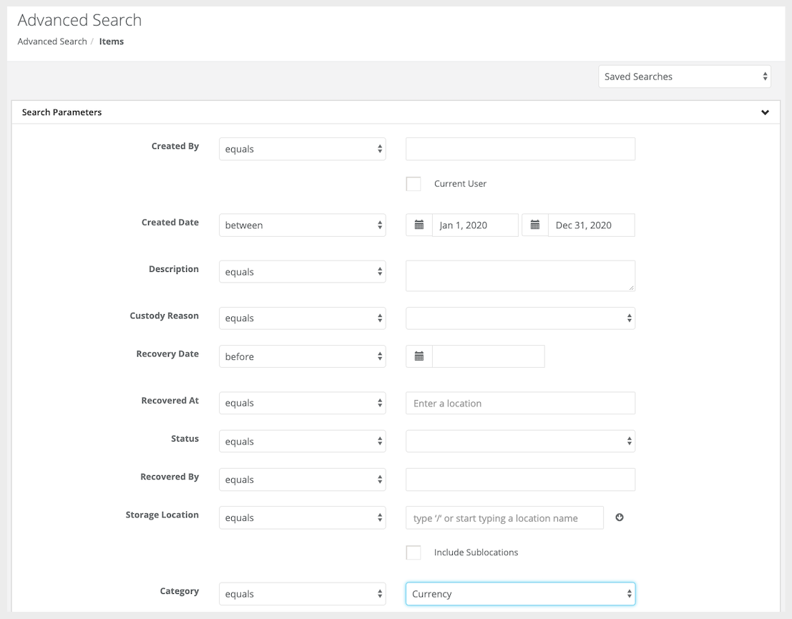This screenshot has width=792, height=619.
Task: Click the Items breadcrumb
Action: point(112,42)
